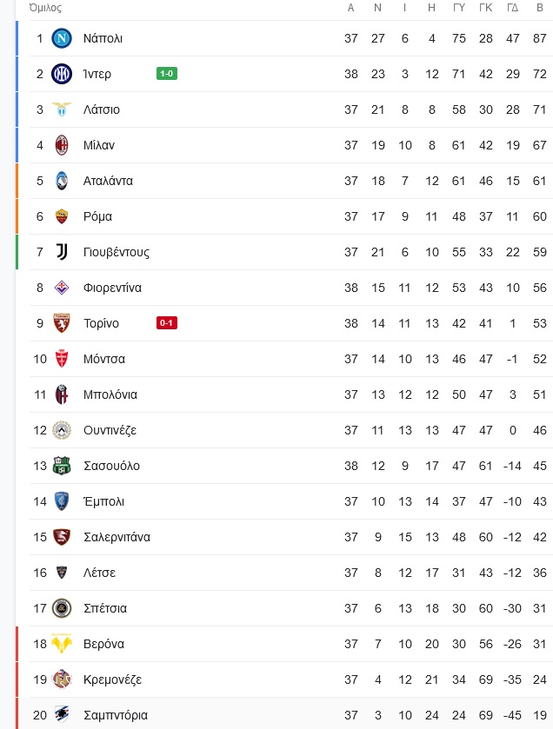The height and width of the screenshot is (729, 553).
Task: Click the Sampdoria club logo
Action: point(62,714)
